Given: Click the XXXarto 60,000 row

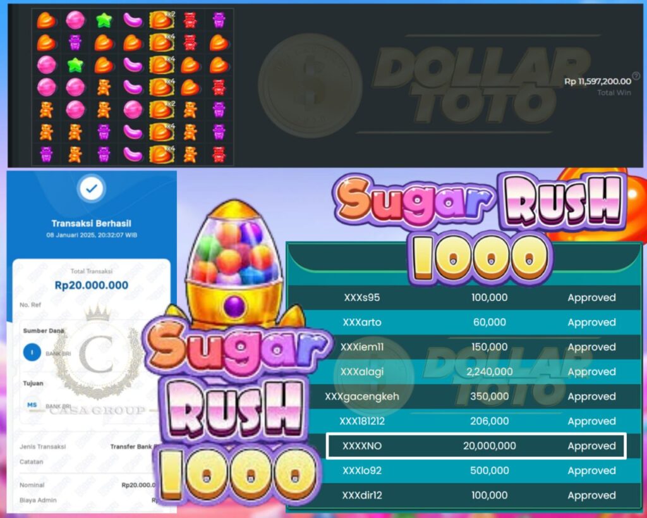Looking at the screenshot, I should coord(464,322).
